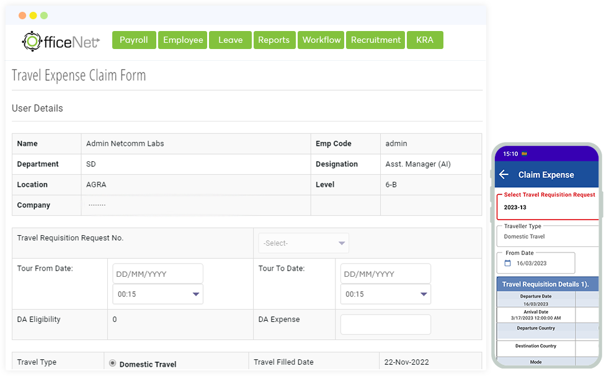
Task: Open the Travel Requisition Request No. -Select- dropdown
Action: [303, 243]
